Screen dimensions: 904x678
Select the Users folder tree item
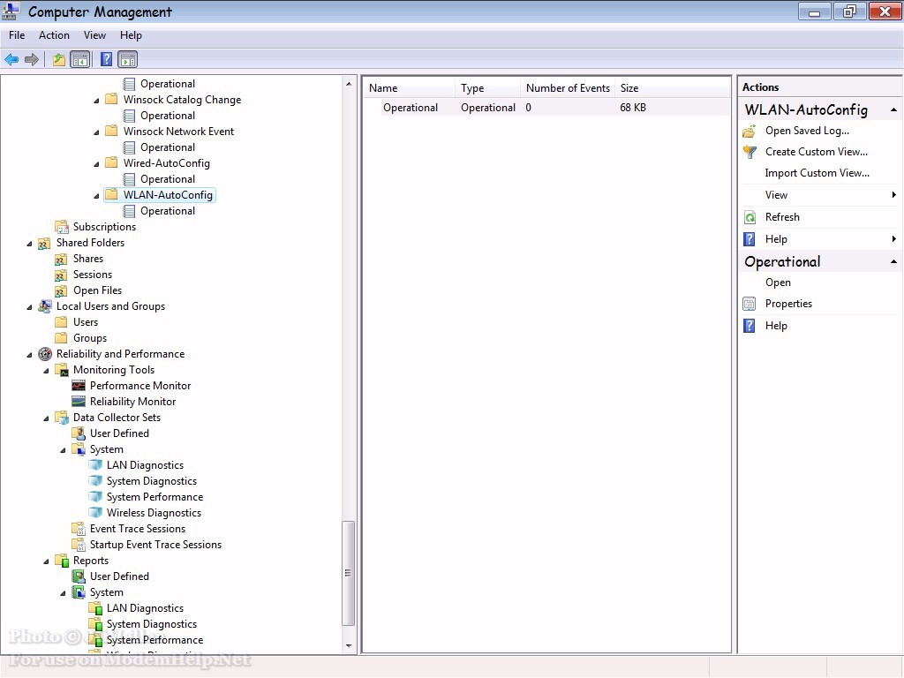(x=86, y=322)
